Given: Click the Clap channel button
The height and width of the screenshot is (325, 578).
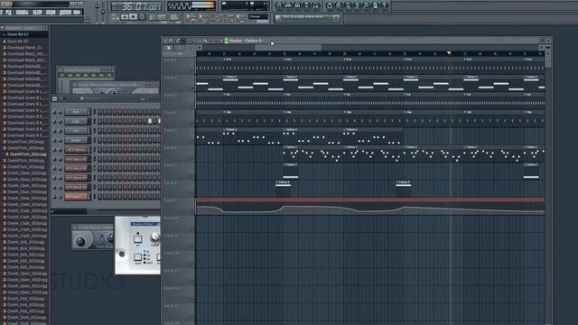Looking at the screenshot, I should [x=76, y=121].
